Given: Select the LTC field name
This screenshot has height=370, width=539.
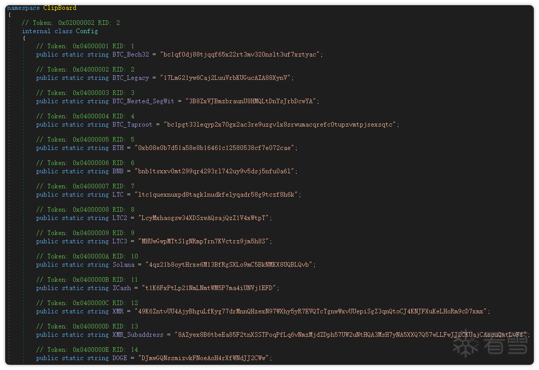Looking at the screenshot, I should click(118, 195).
